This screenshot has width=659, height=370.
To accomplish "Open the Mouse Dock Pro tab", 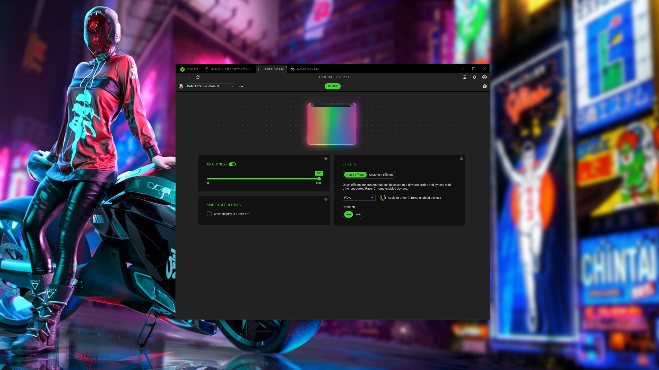I will [x=305, y=69].
